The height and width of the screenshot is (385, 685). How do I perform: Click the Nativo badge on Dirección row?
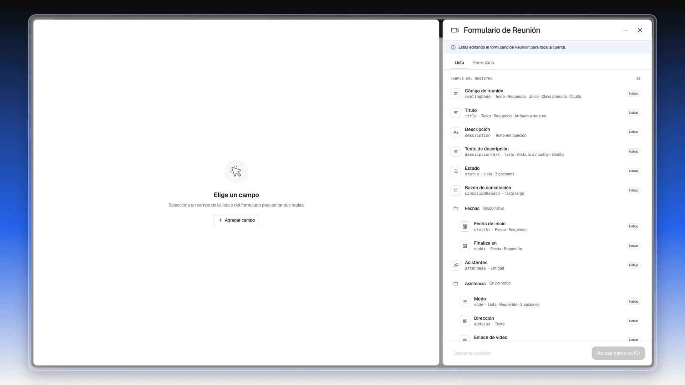click(x=633, y=321)
